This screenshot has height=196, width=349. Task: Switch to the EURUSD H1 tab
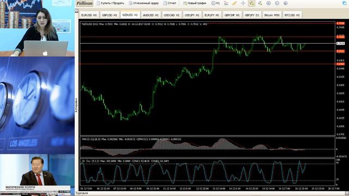pos(89,15)
